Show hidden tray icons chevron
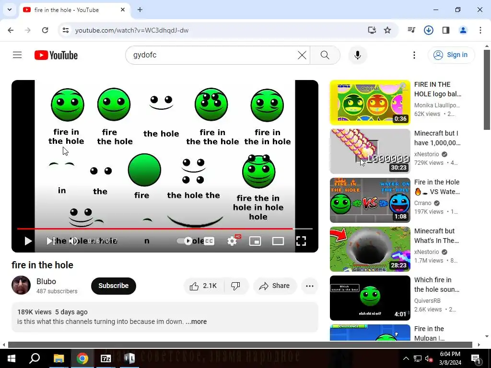491x368 pixels. click(x=406, y=358)
